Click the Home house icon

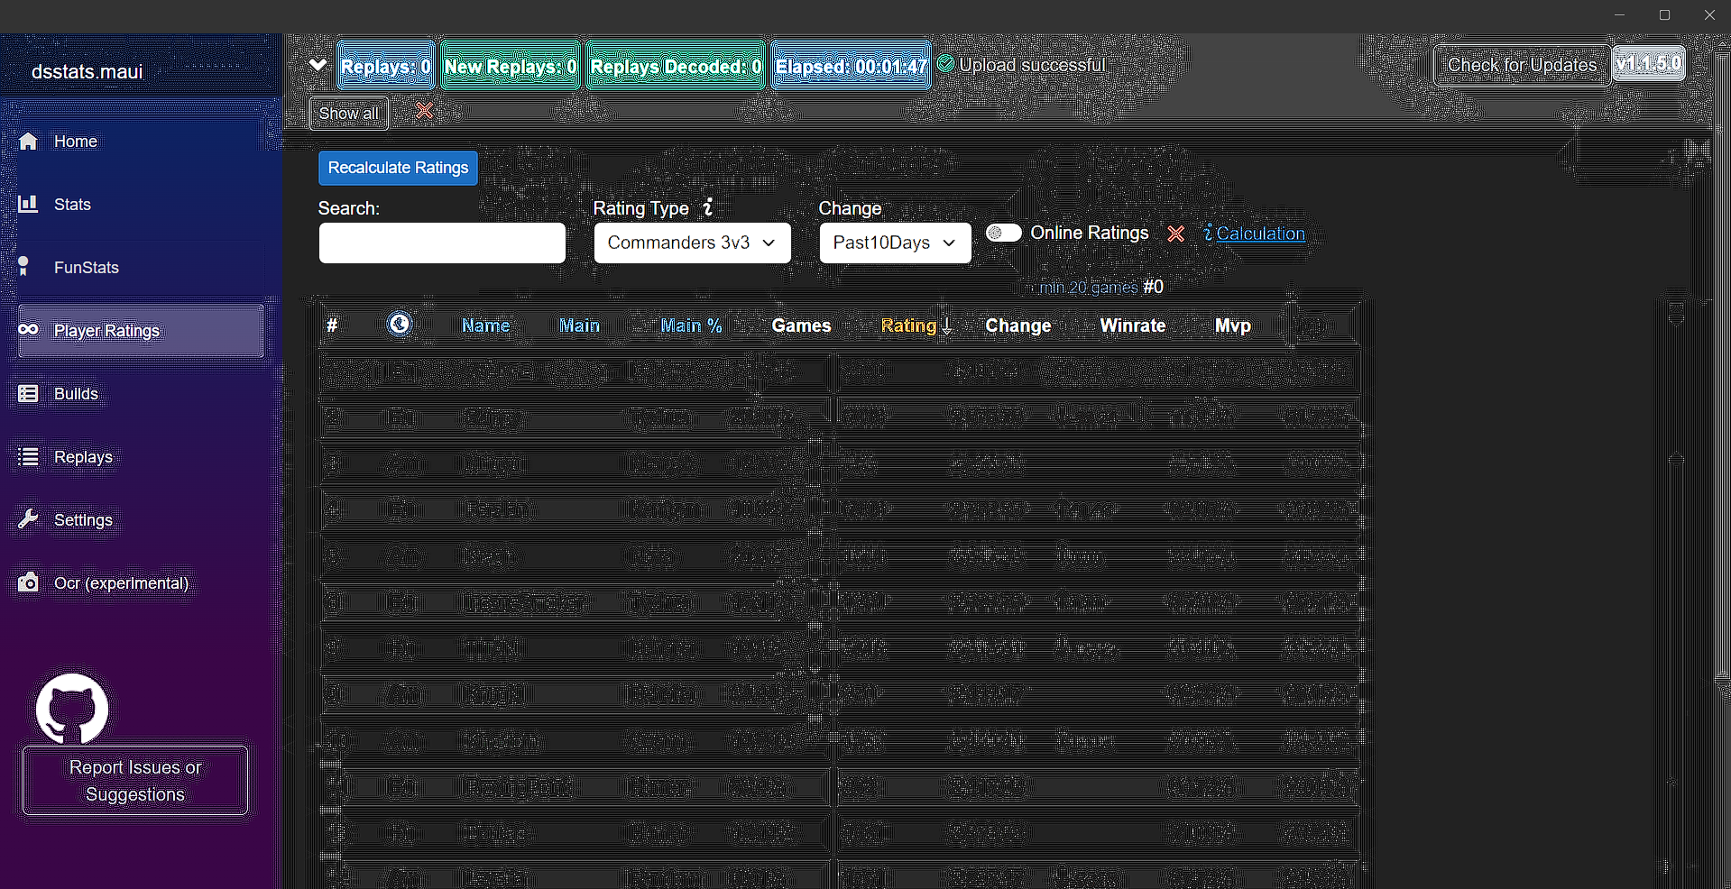pos(29,142)
